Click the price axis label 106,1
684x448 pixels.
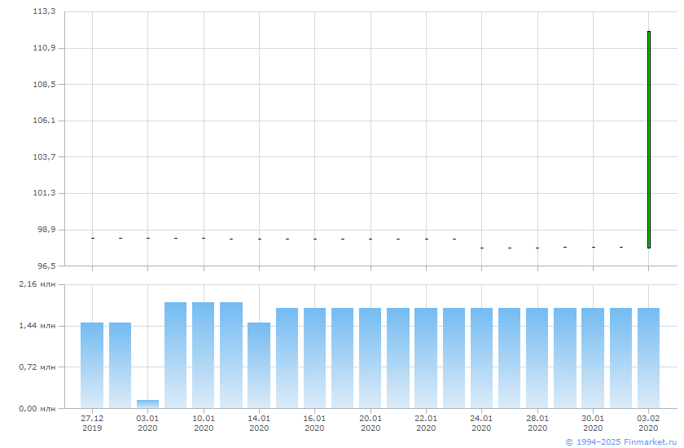tap(44, 120)
